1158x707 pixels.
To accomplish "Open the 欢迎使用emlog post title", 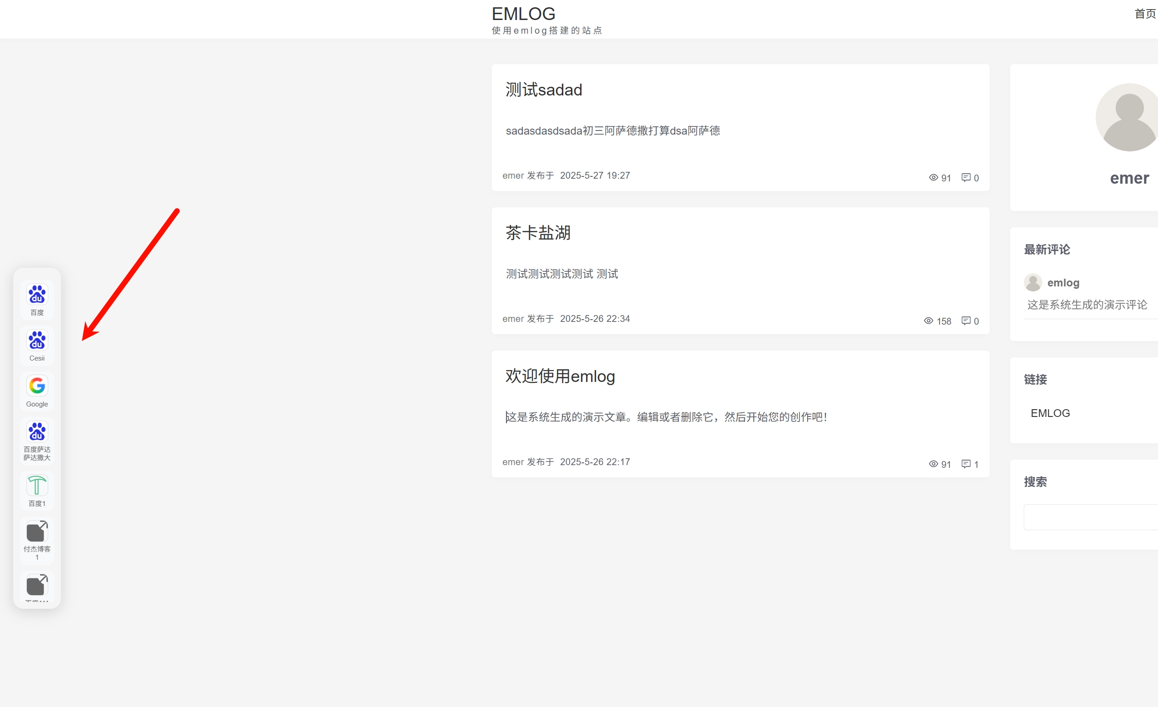I will point(560,376).
